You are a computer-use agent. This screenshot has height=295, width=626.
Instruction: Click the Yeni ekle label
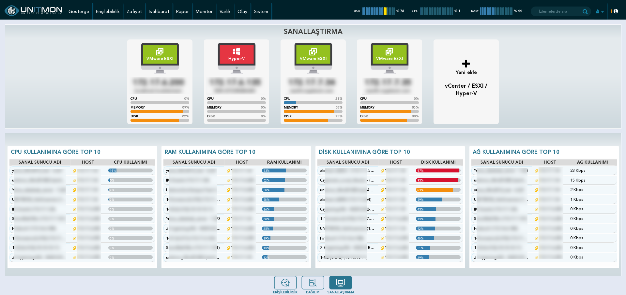click(x=466, y=72)
